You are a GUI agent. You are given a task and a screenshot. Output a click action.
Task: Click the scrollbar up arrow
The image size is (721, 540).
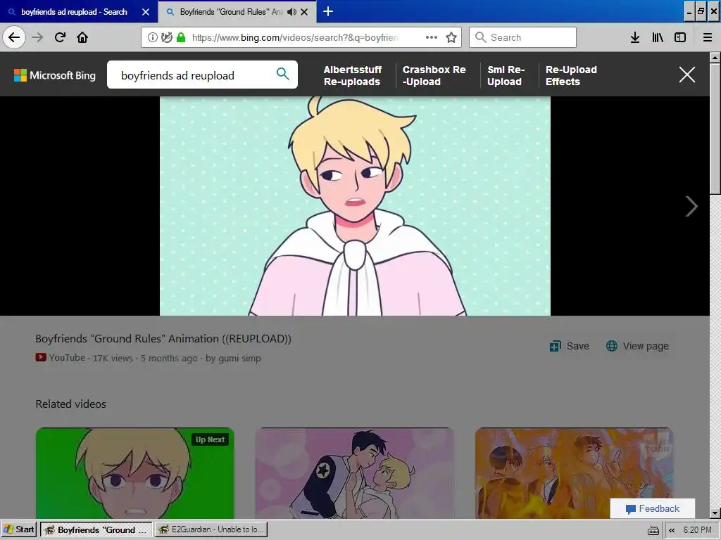pos(715,58)
